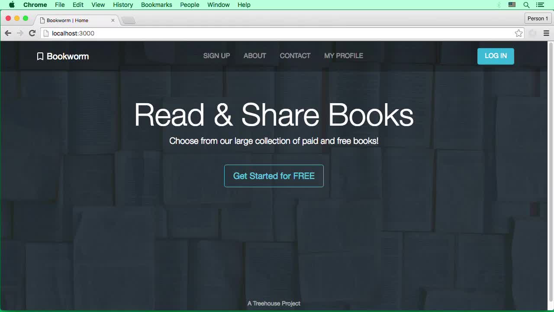Bookmark this page with the star icon

(x=519, y=33)
